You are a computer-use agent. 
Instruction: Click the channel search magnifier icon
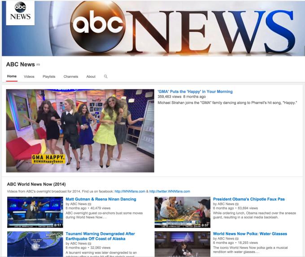105,76
